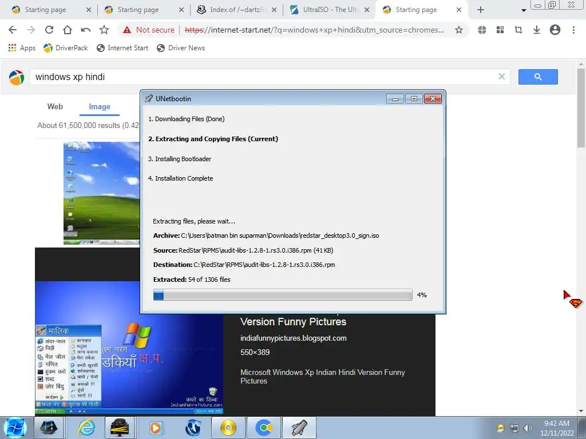The image size is (586, 439).
Task: Reload the current page
Action: click(49, 30)
